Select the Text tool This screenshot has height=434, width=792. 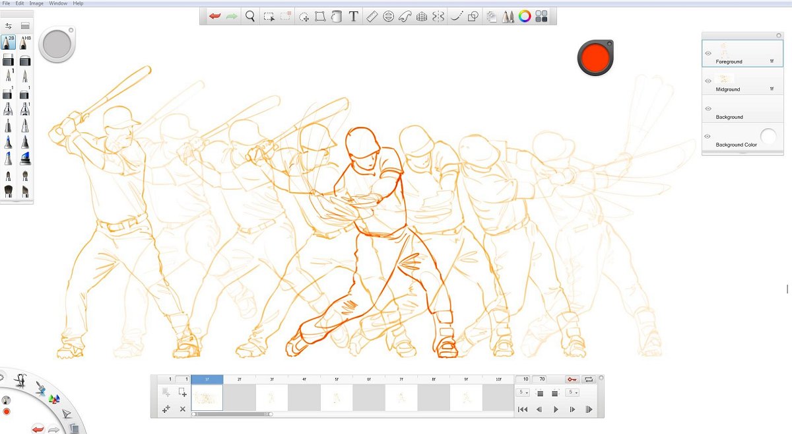pos(353,17)
